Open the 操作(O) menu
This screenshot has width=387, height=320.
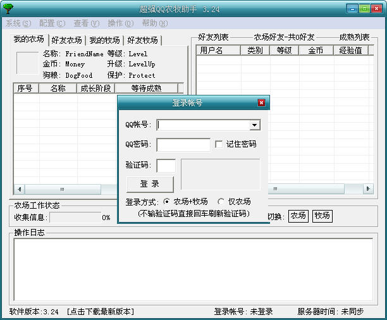(121, 23)
